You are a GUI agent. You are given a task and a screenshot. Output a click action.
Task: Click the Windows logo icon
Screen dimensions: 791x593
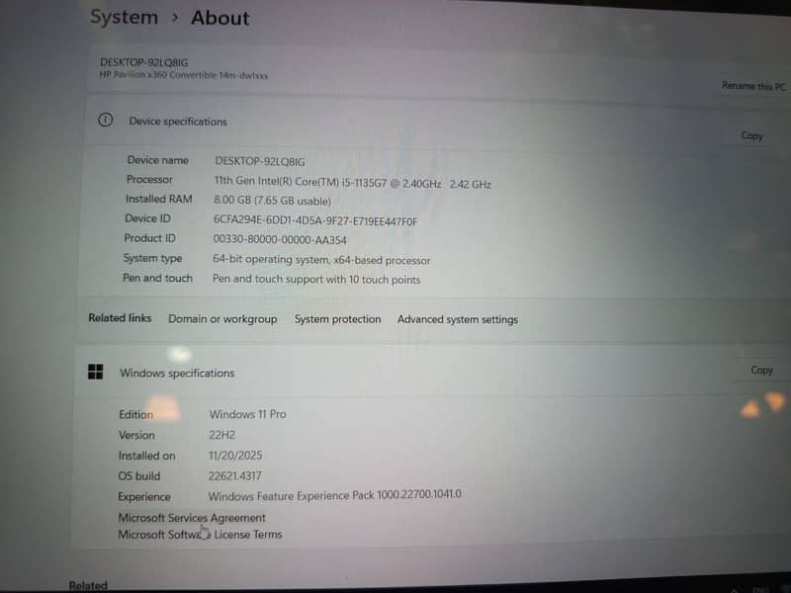95,373
